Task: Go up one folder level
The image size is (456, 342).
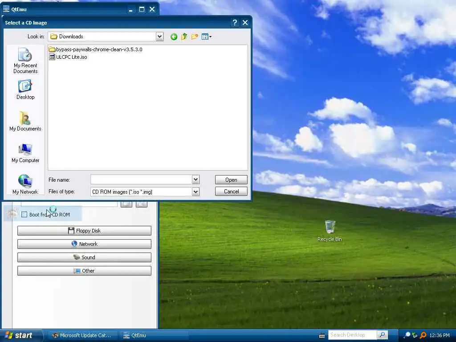Action: (x=184, y=37)
